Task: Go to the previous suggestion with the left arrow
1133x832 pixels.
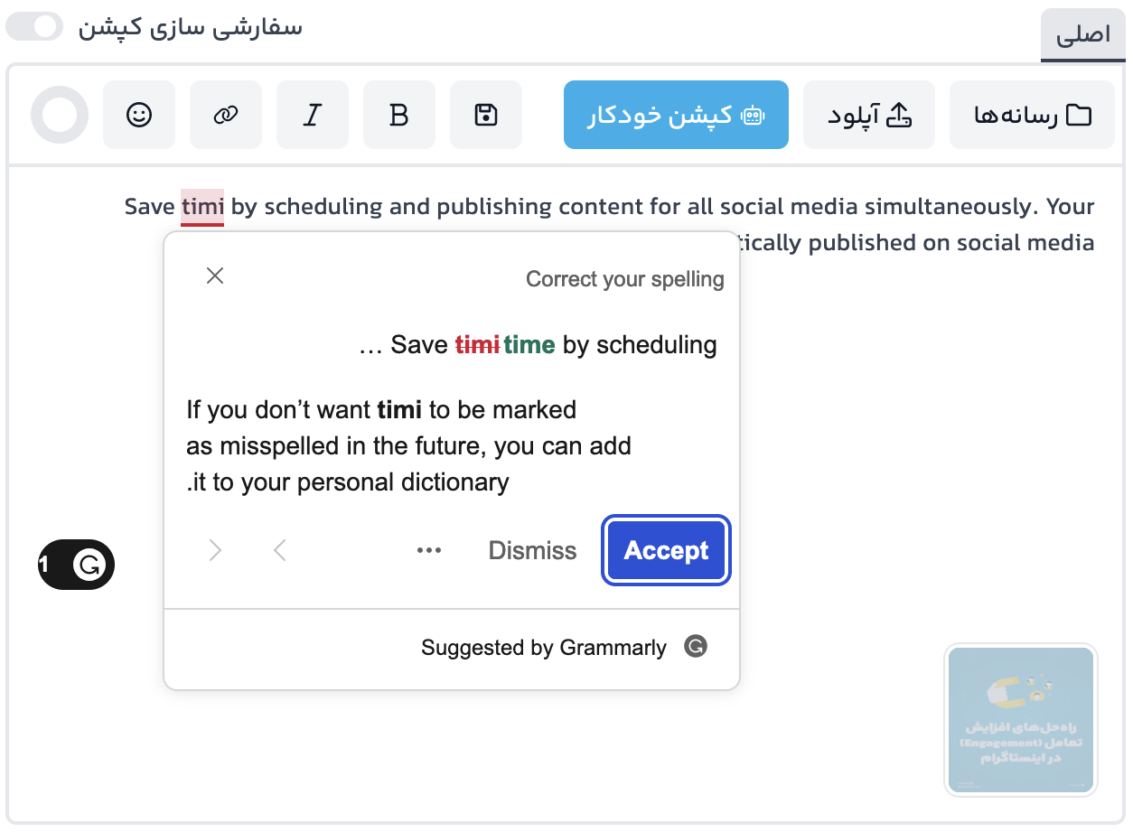Action: (x=279, y=550)
